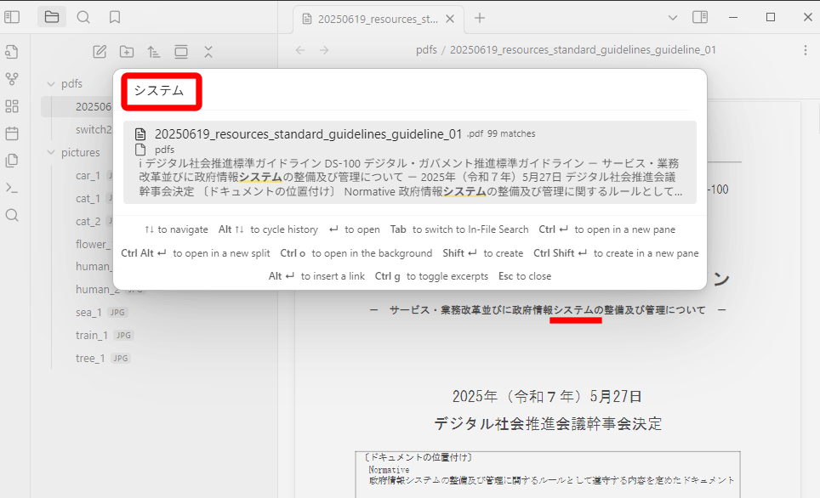The width and height of the screenshot is (820, 498).
Task: Click the quick switcher ribbon icon
Action: click(12, 52)
